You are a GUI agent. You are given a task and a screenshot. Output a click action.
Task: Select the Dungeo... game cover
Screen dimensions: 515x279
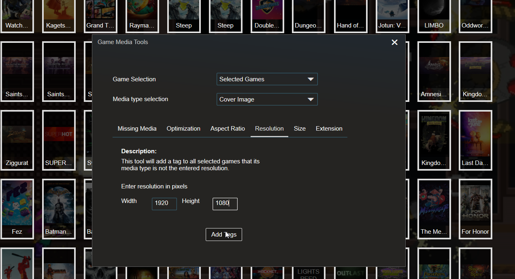point(309,16)
